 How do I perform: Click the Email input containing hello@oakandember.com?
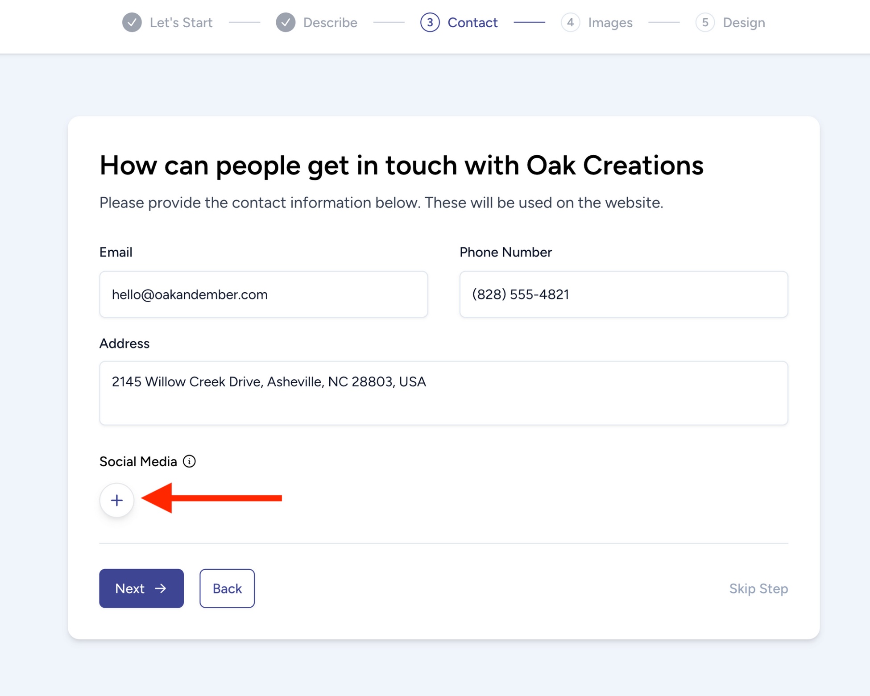263,294
